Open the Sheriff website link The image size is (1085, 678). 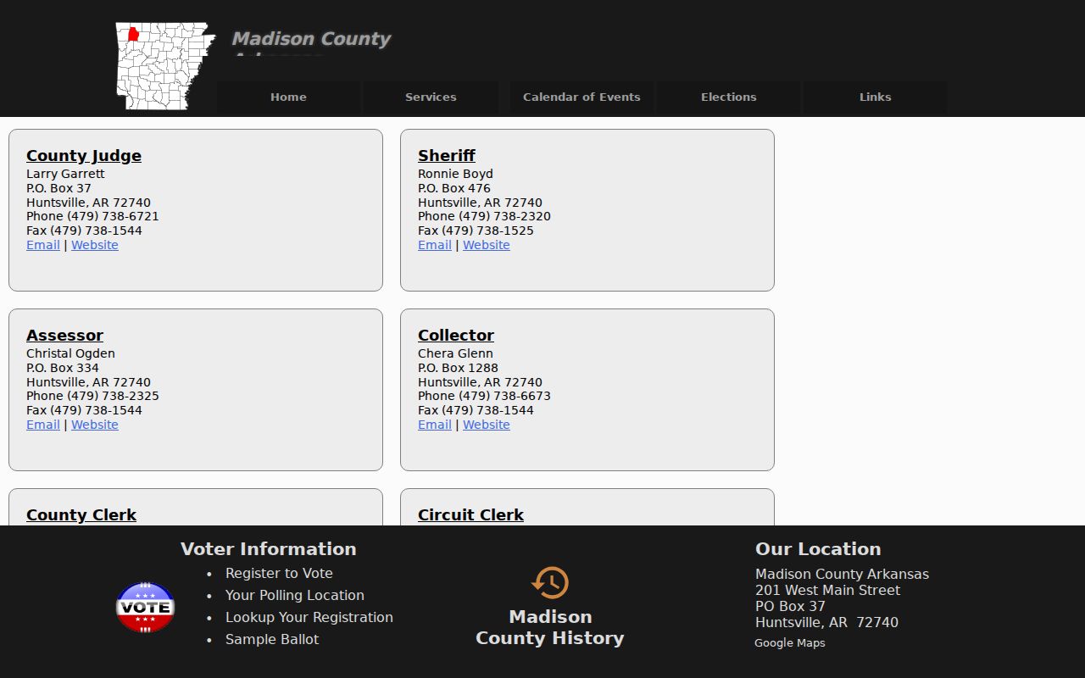click(487, 245)
